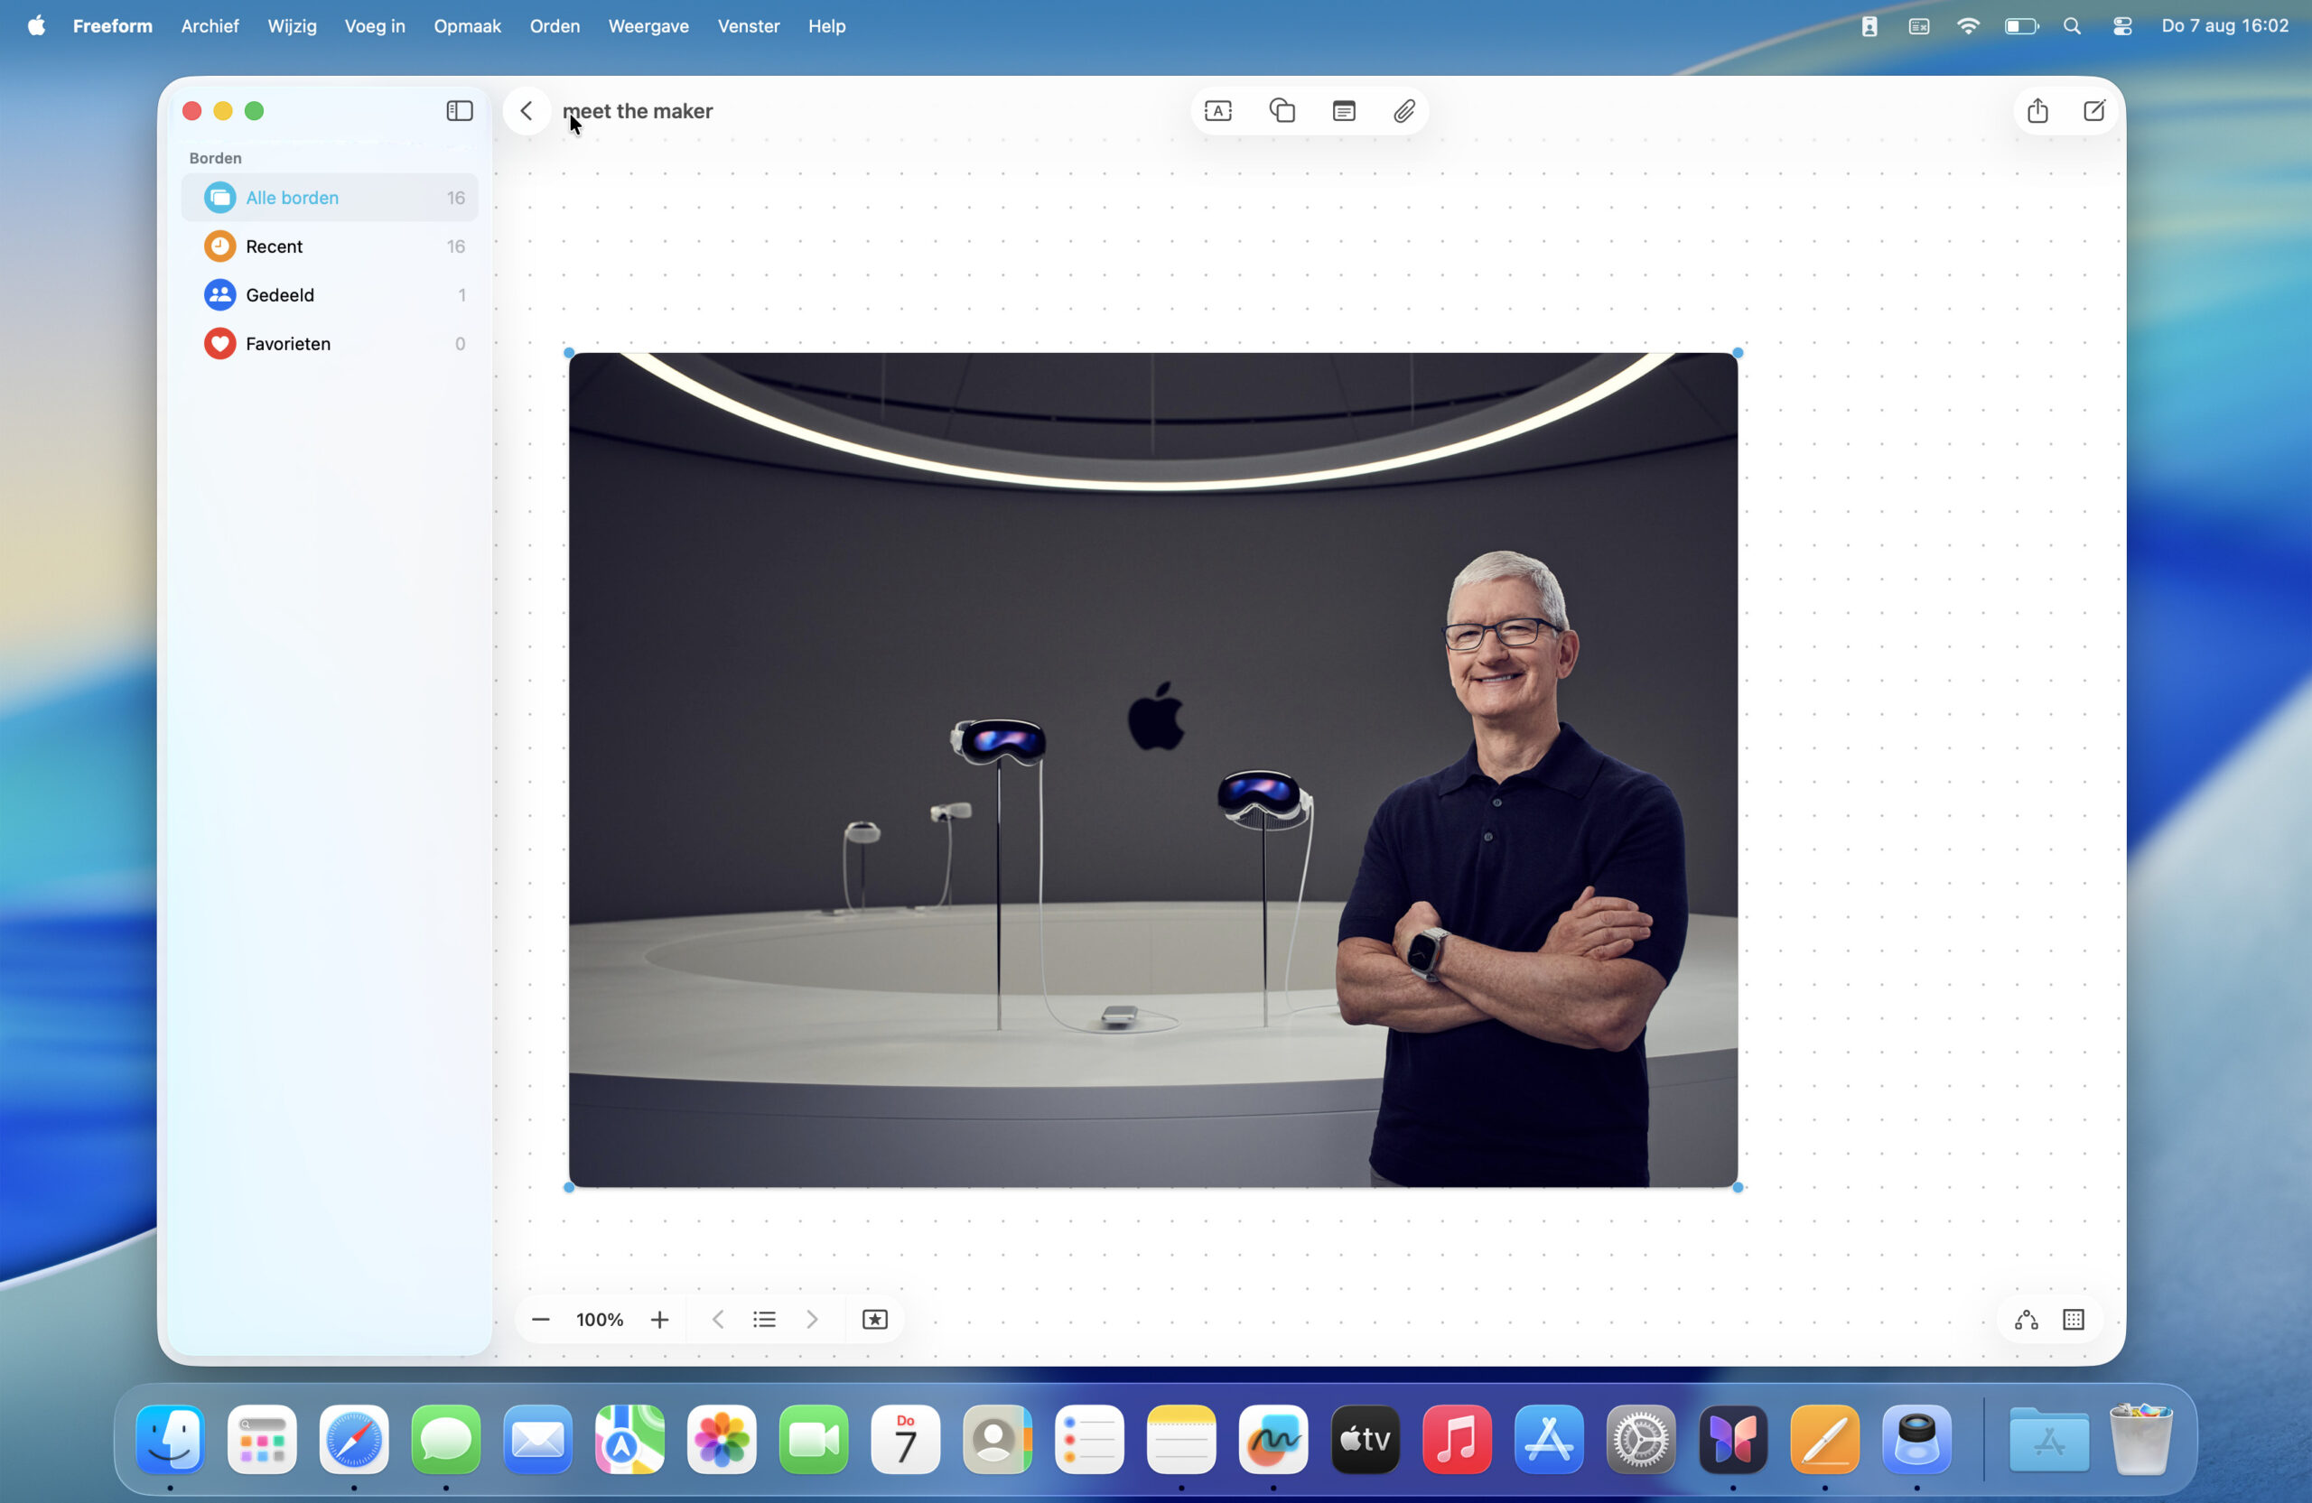The image size is (2312, 1503).
Task: Zoom in with the plus button
Action: click(659, 1319)
